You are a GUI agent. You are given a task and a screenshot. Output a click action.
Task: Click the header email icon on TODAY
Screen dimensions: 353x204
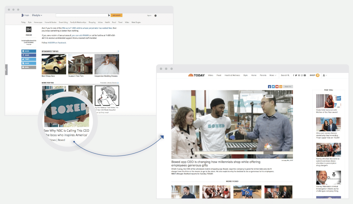(x=305, y=75)
